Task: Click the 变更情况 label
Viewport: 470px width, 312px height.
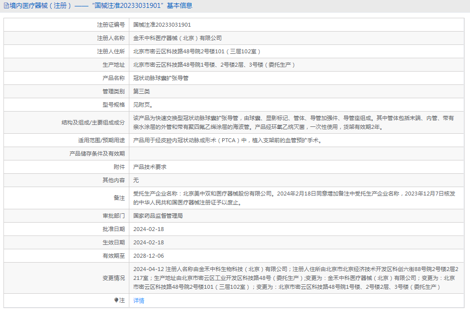Action: pyautogui.click(x=114, y=278)
